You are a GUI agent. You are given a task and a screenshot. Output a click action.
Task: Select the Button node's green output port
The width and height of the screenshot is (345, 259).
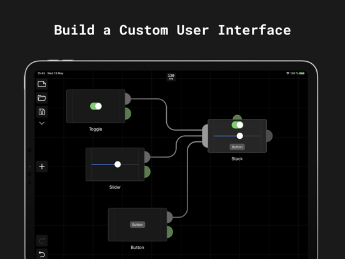(x=169, y=232)
